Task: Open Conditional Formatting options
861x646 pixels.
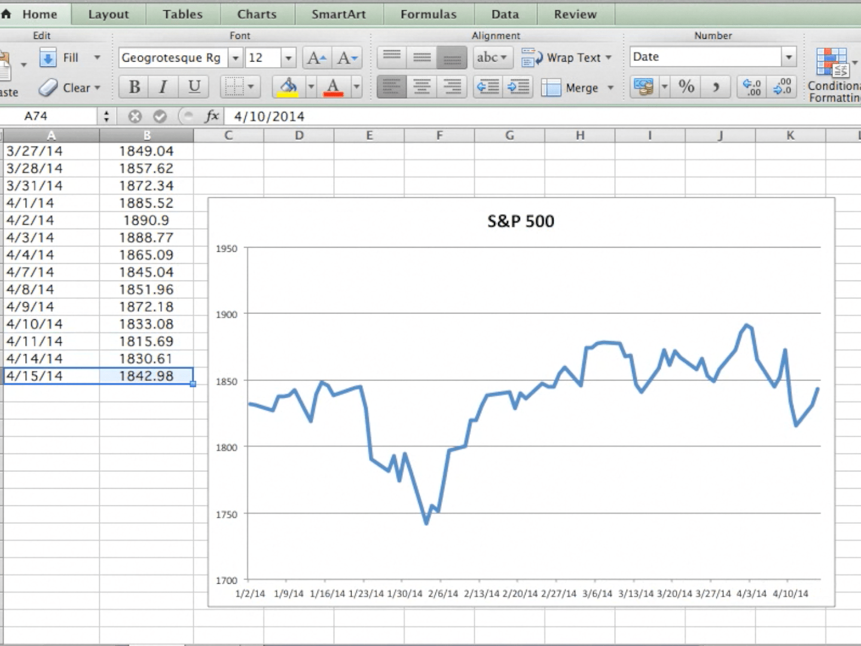Action: [x=832, y=71]
